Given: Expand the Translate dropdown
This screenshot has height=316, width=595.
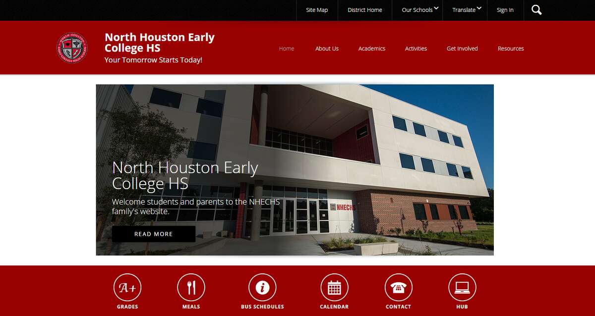Looking at the screenshot, I should 467,10.
